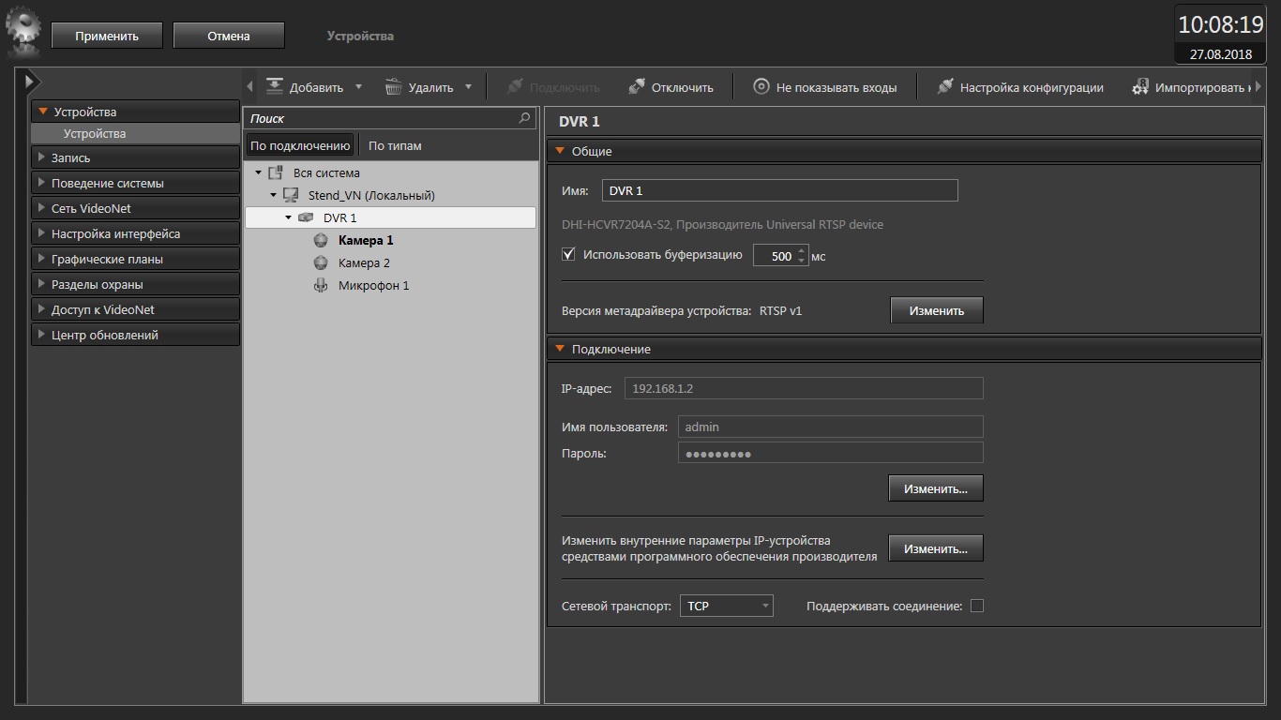The image size is (1281, 720).
Task: Collapse the DVR 1 tree node
Action: pos(289,217)
